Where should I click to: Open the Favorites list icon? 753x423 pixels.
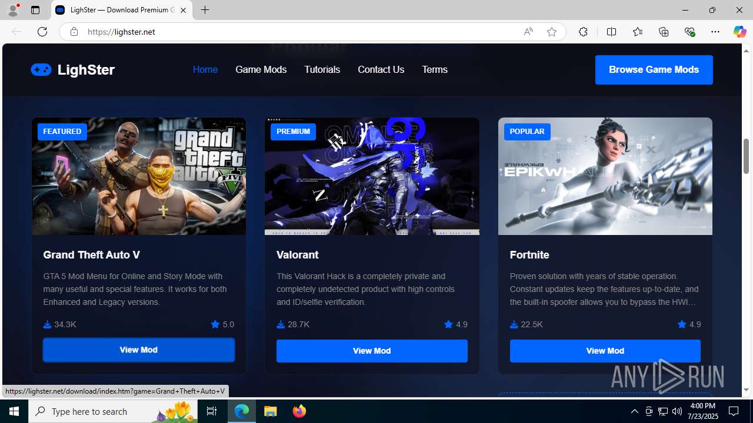coord(637,32)
